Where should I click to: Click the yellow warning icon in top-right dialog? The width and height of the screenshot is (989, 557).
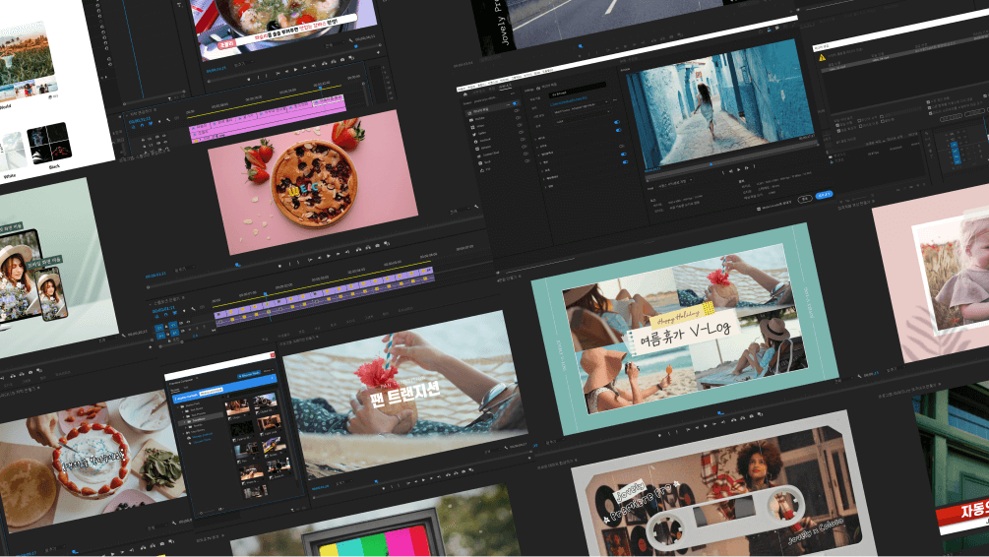(x=822, y=57)
